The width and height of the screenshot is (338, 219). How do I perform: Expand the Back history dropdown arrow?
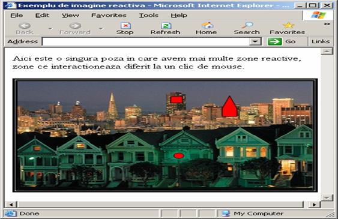pos(50,28)
